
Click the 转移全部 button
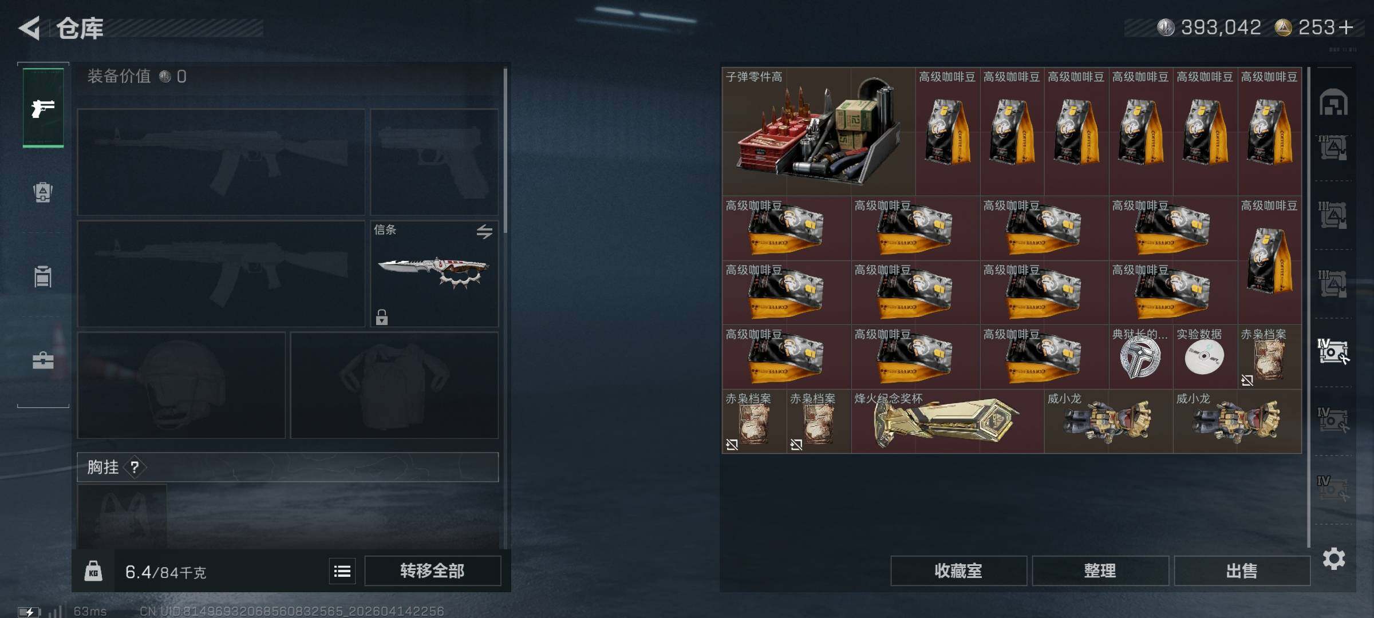pyautogui.click(x=432, y=571)
